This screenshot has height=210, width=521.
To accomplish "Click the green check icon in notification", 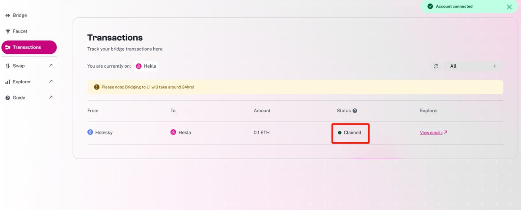I will click(430, 7).
